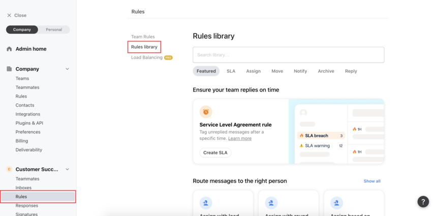Click the Service Level Agreement rule title
Viewport: 437px width, 216px height.
point(235,125)
